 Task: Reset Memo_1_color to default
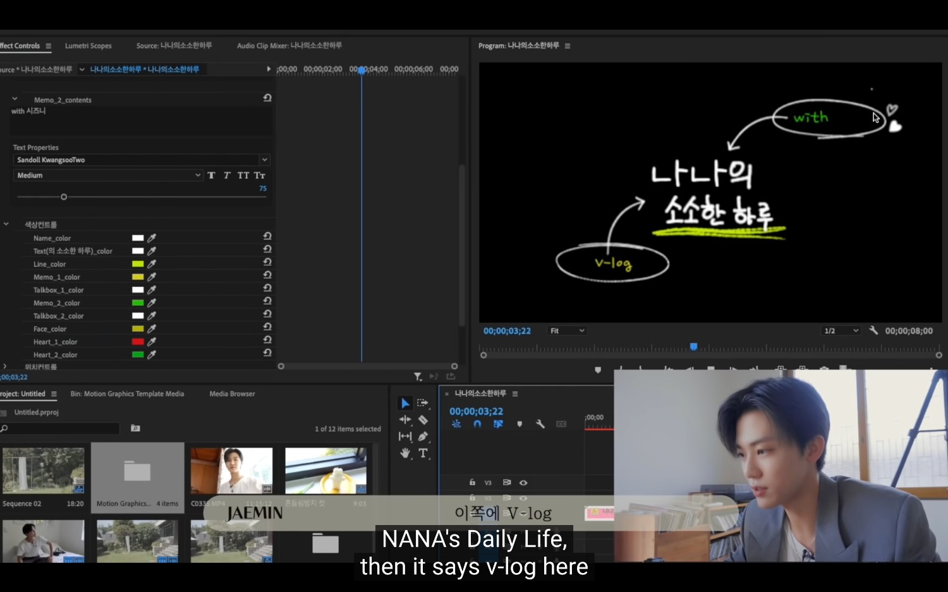point(267,275)
